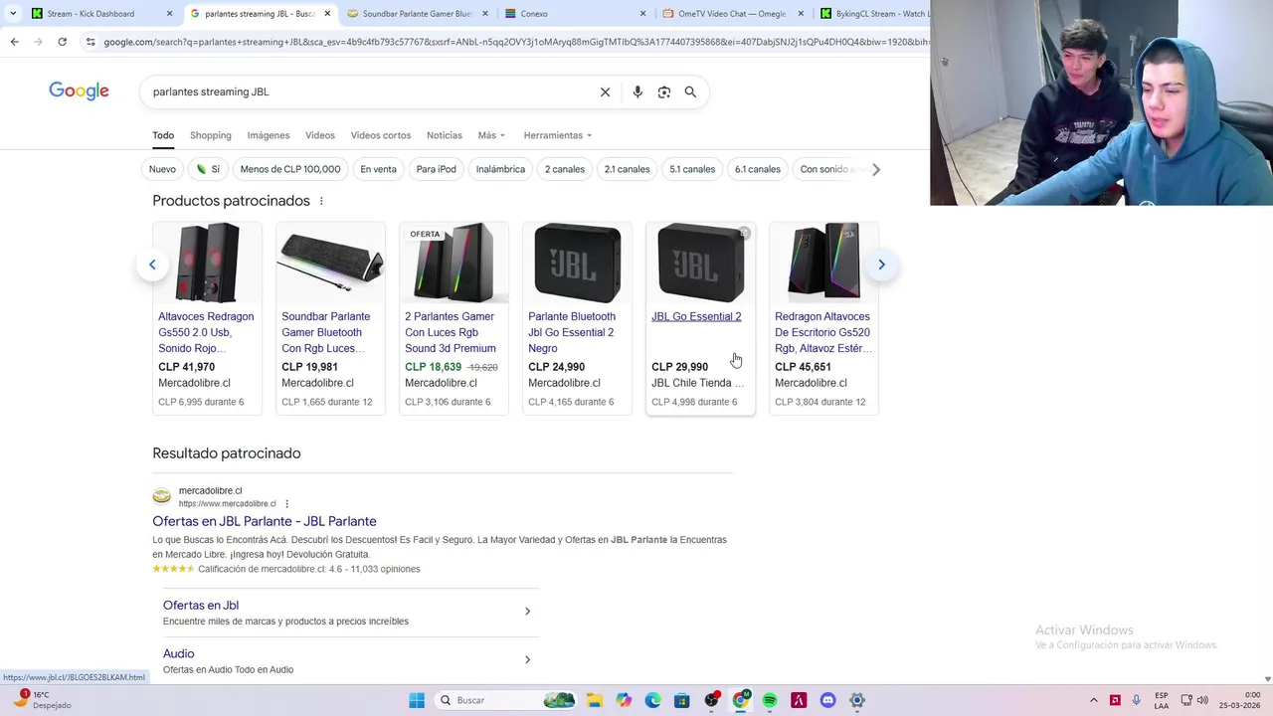Apply the 6.1 canales filter chip

pyautogui.click(x=758, y=169)
